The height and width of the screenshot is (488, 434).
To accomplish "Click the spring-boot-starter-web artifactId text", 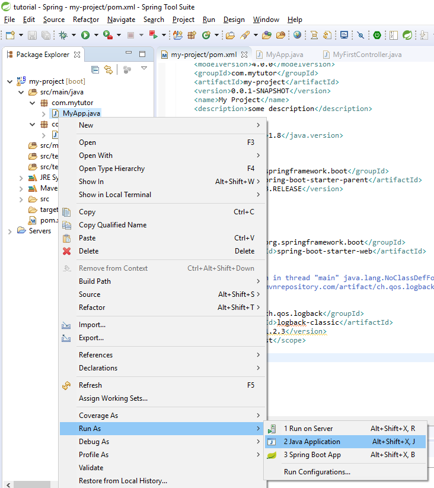I will [324, 252].
